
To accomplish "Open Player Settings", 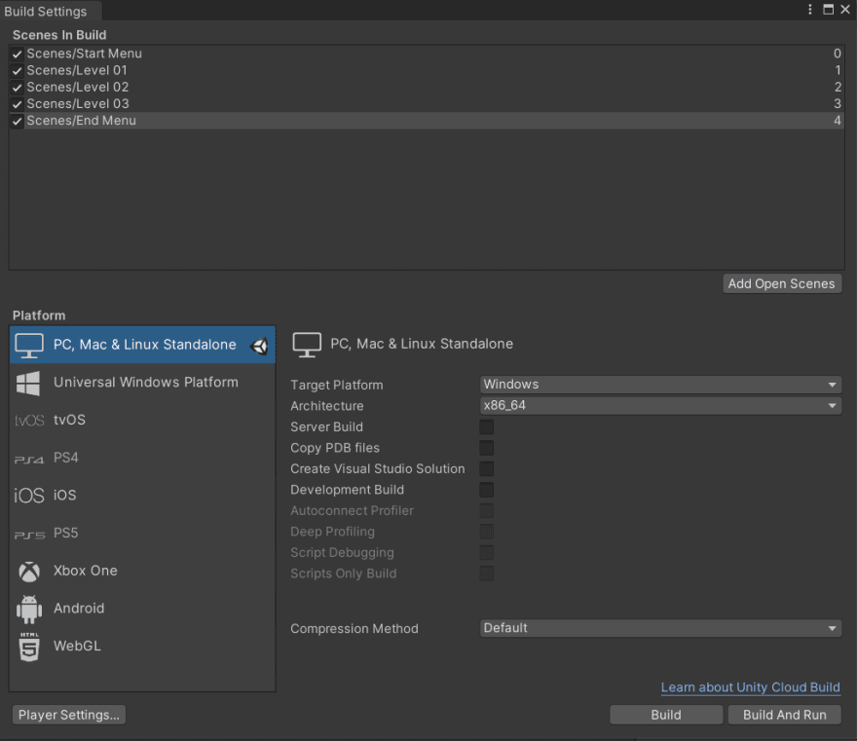I will click(69, 715).
